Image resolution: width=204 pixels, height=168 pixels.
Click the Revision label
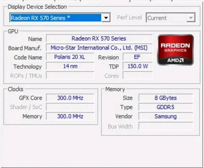pyautogui.click(x=109, y=57)
